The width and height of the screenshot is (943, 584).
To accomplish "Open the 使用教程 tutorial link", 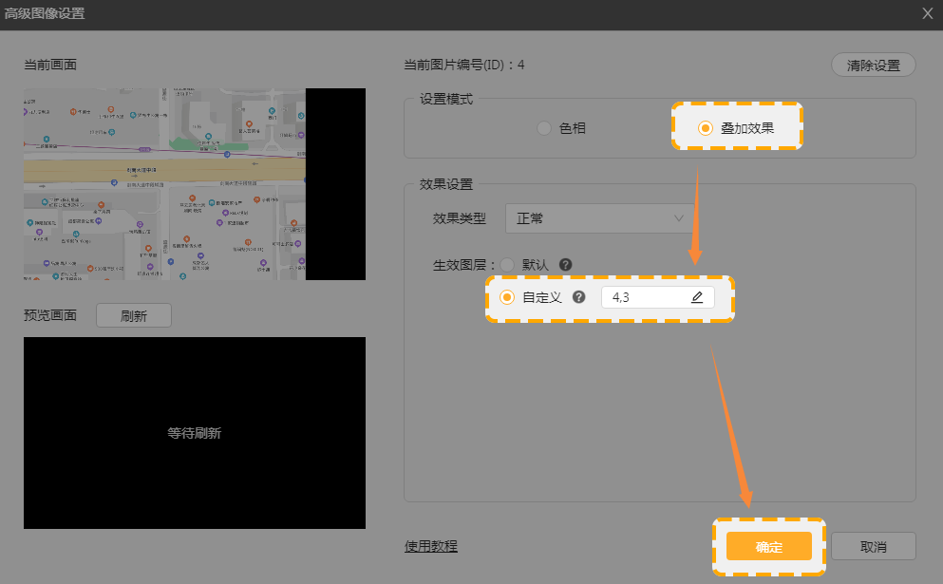I will (431, 546).
